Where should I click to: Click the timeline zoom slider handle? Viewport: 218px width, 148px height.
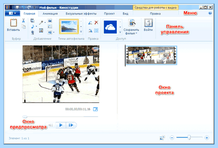point(189,137)
